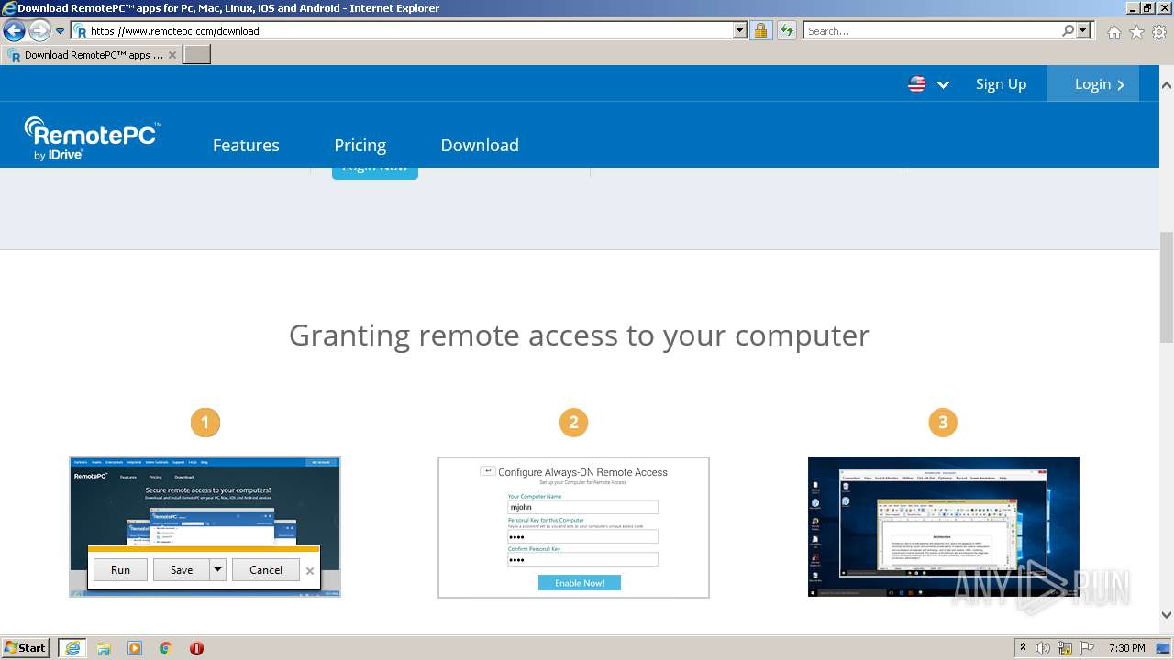Click the magnifier search icon
Screen dimensions: 1174x660
(x=1068, y=30)
